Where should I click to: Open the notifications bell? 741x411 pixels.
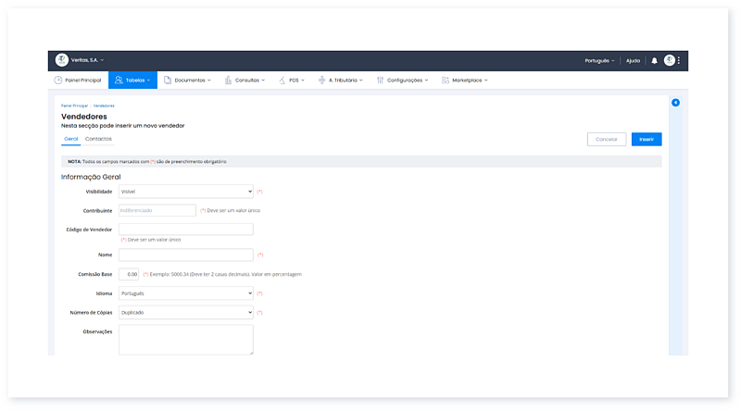(654, 60)
